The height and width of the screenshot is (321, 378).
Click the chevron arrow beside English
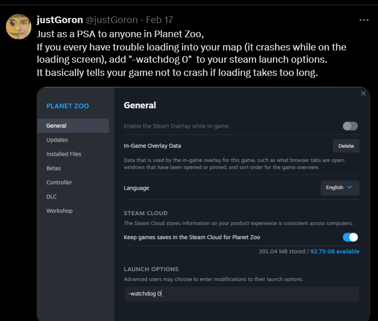coord(350,187)
